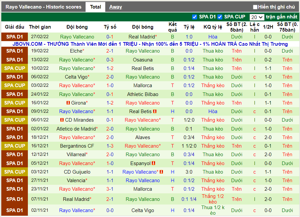Click the 3:0 handicap on the CD Guijuelo row
The height and width of the screenshot is (217, 300).
189,172
